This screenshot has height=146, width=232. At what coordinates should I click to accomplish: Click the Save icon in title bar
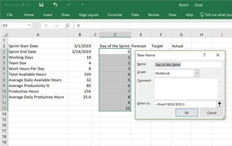(x=41, y=5)
